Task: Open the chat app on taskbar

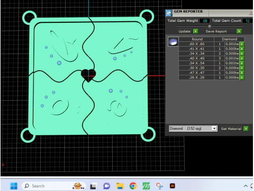Action: tap(107, 186)
